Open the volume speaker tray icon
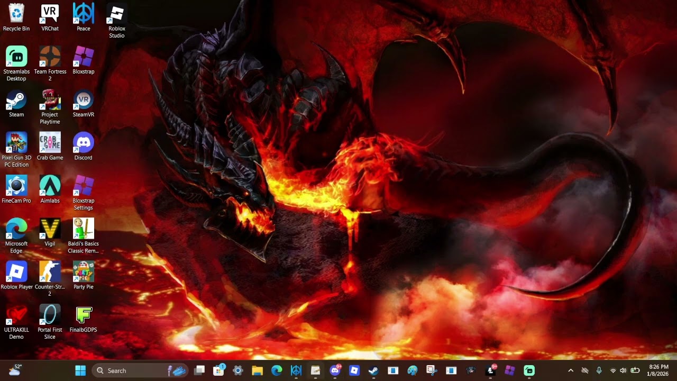 click(623, 370)
